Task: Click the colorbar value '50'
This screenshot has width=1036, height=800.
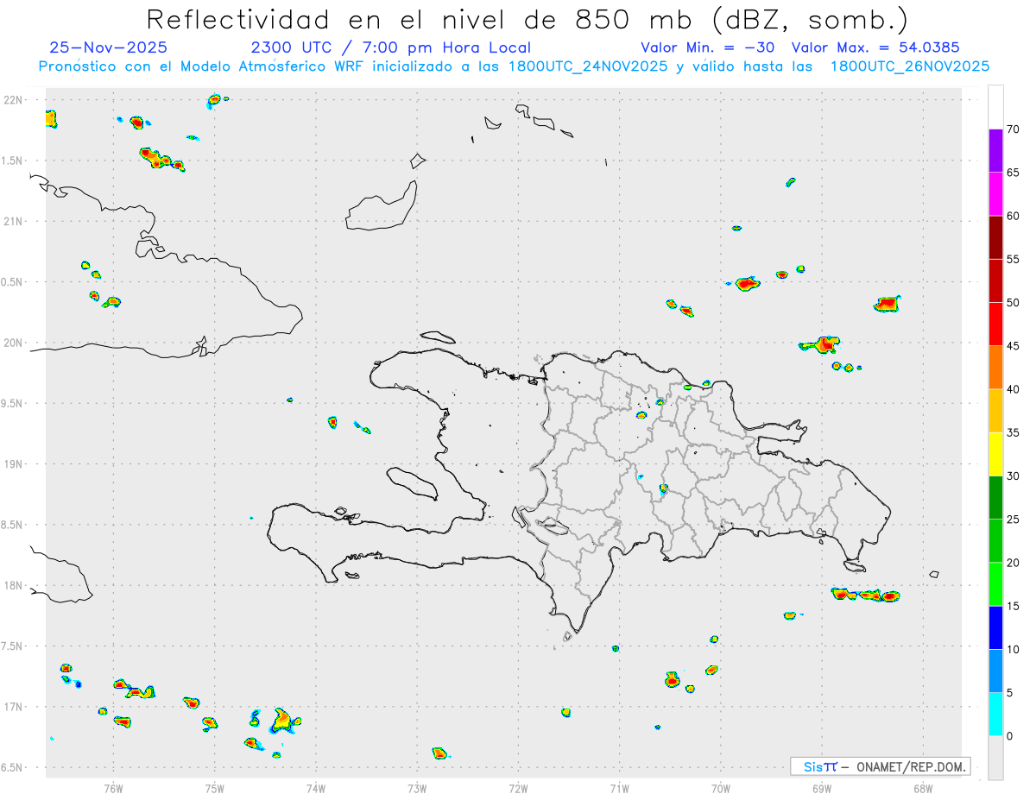Action: (x=1013, y=303)
